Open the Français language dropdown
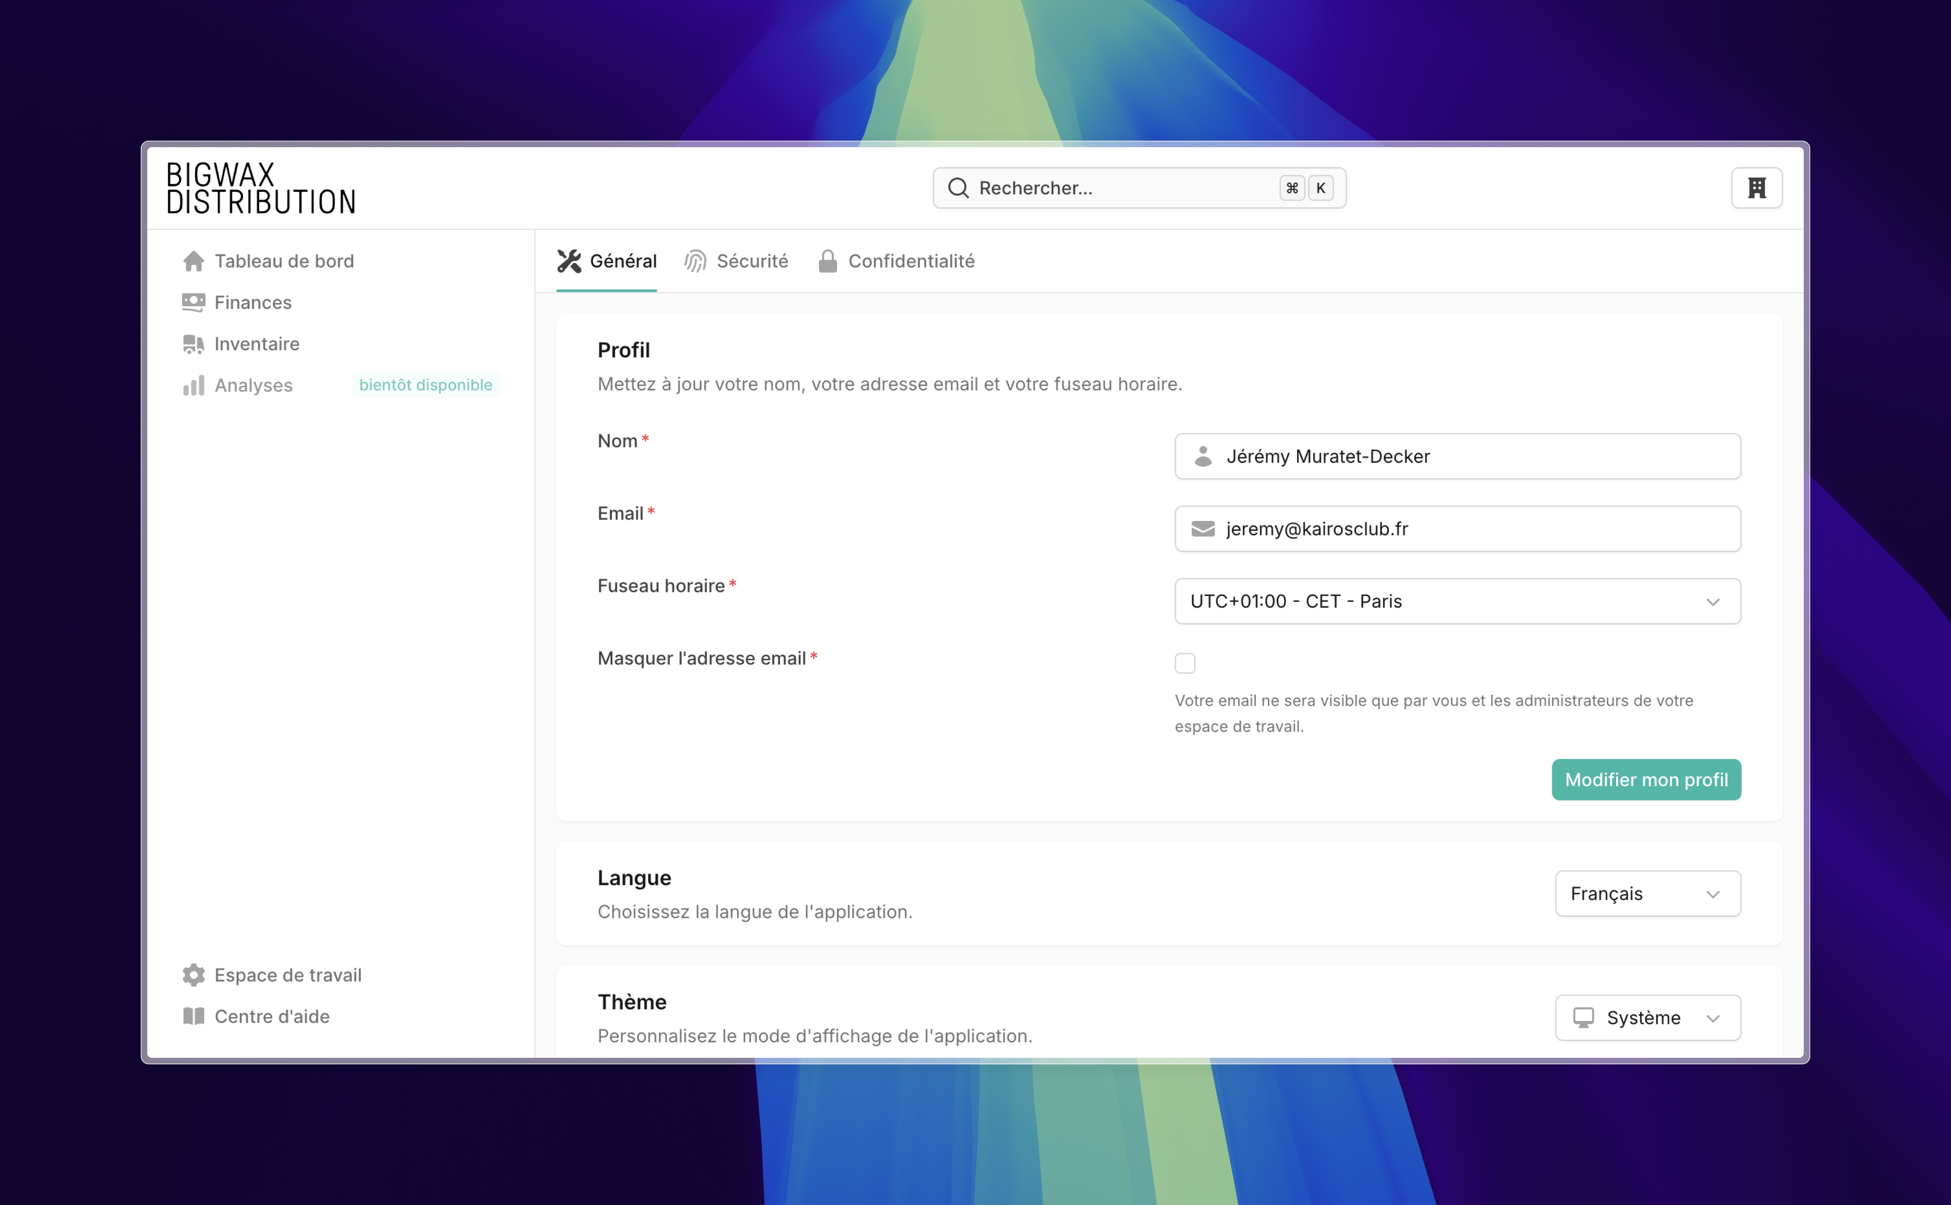Viewport: 1951px width, 1205px height. point(1647,893)
